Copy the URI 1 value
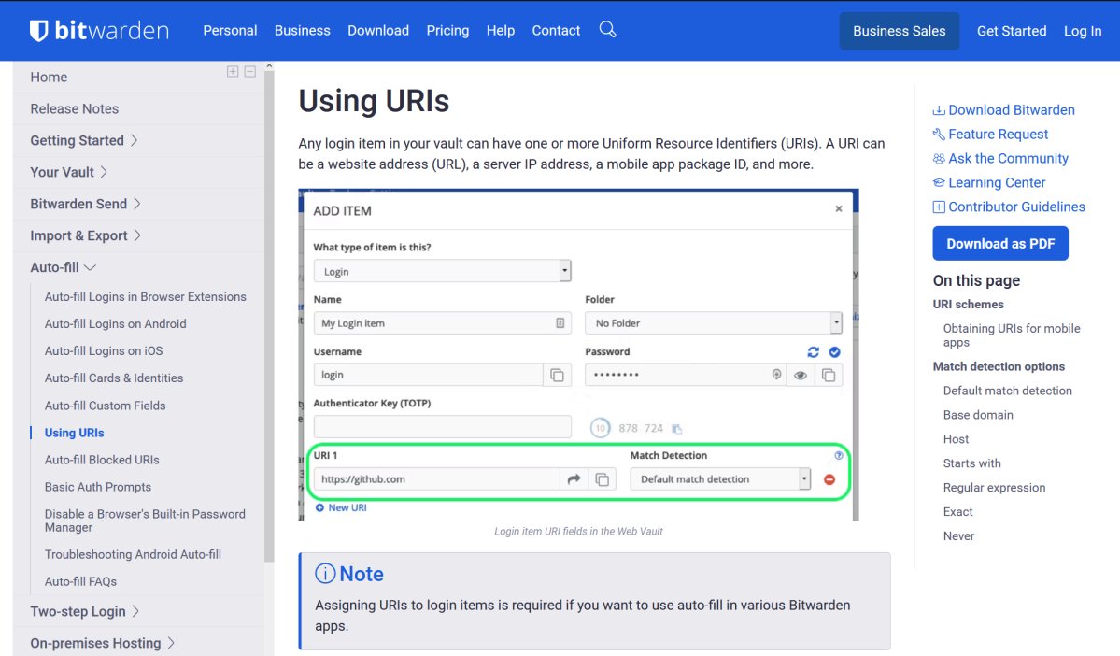This screenshot has height=656, width=1120. click(x=603, y=479)
